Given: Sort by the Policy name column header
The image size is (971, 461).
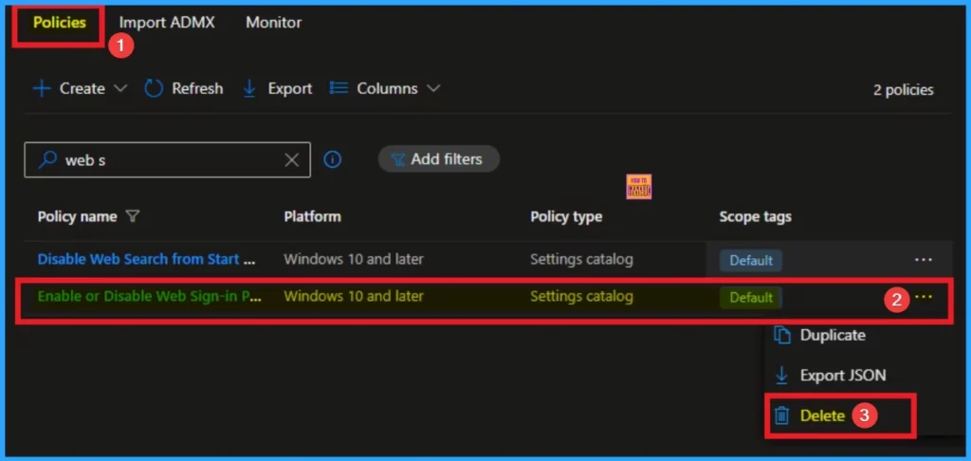Looking at the screenshot, I should [78, 217].
